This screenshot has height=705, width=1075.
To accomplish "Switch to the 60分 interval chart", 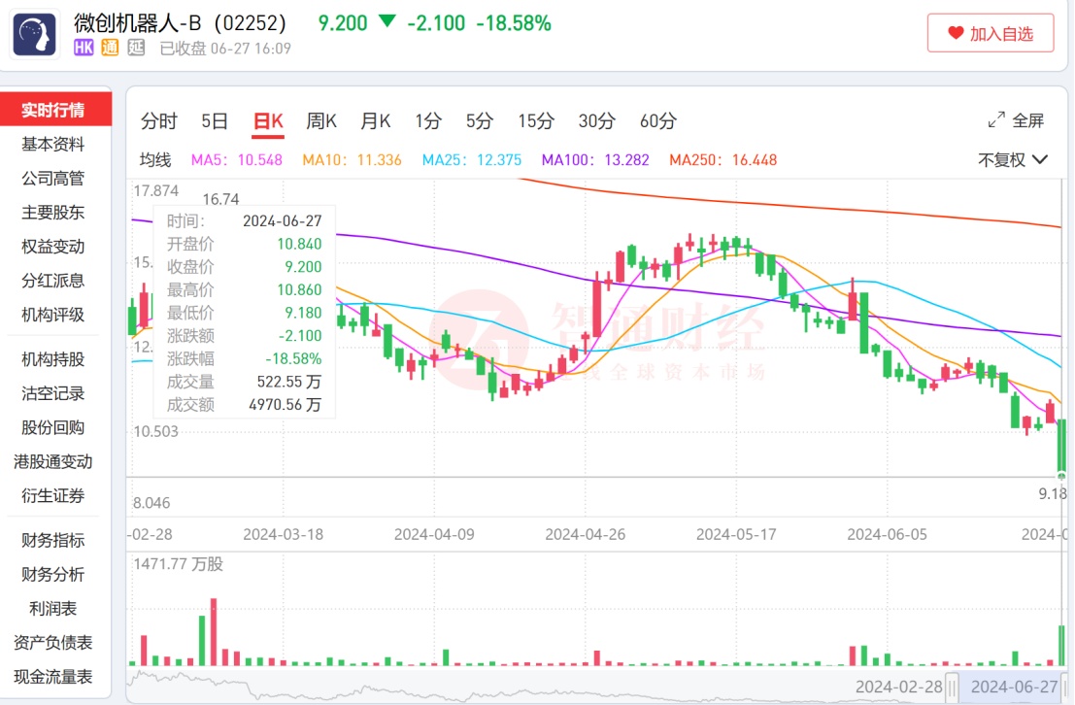I will 657,121.
